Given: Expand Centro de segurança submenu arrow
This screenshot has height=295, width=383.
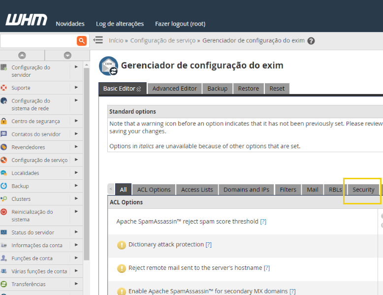Looking at the screenshot, I should click(76, 121).
